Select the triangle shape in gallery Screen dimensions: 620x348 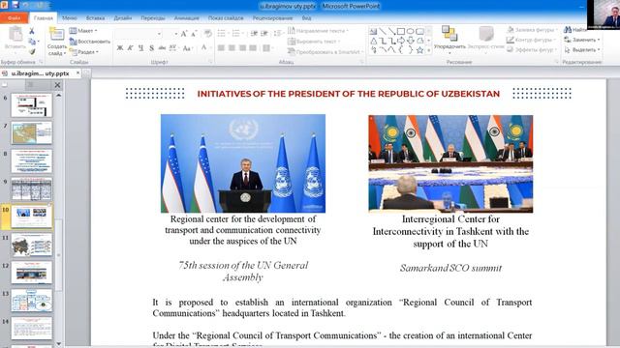coord(373,41)
